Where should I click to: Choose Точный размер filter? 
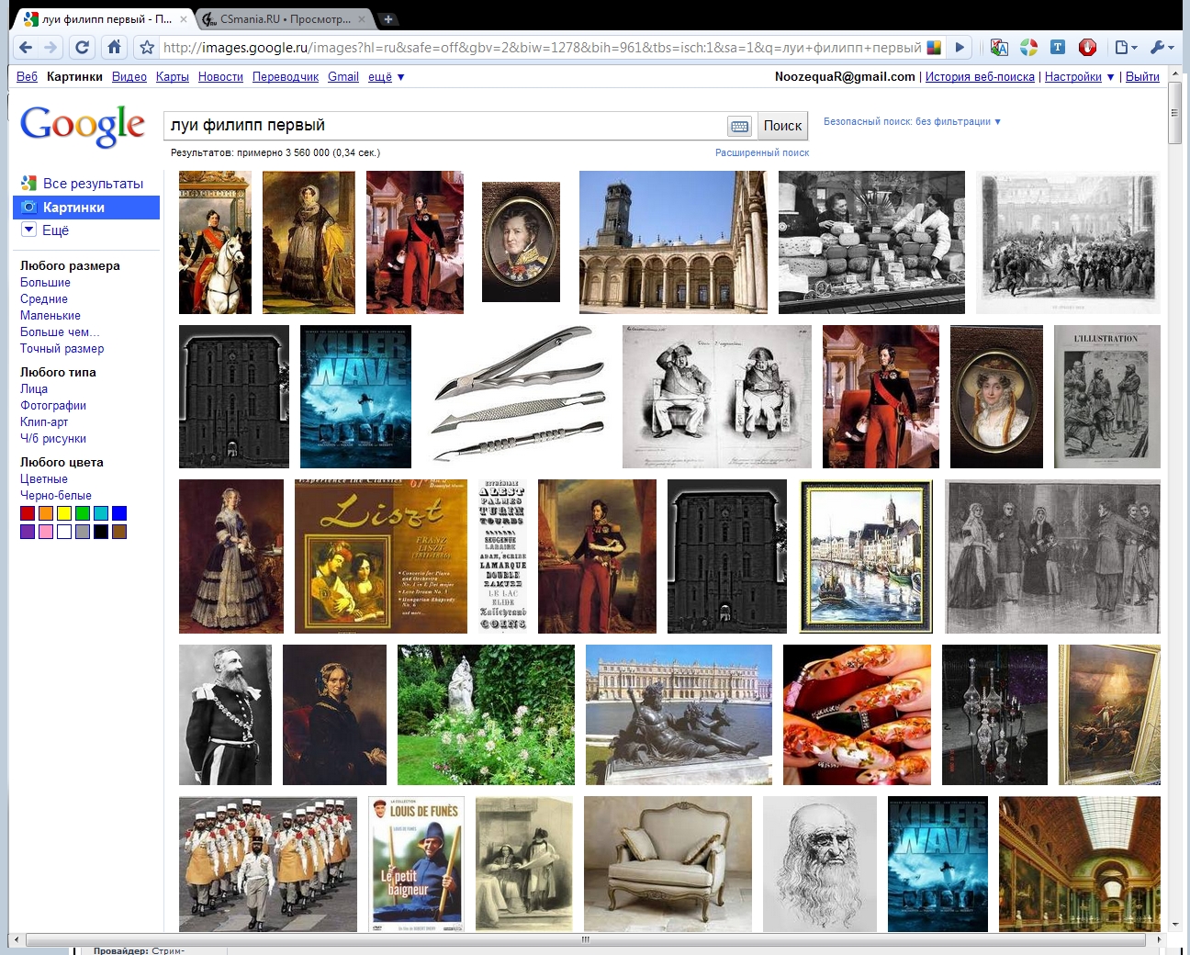[x=62, y=349]
